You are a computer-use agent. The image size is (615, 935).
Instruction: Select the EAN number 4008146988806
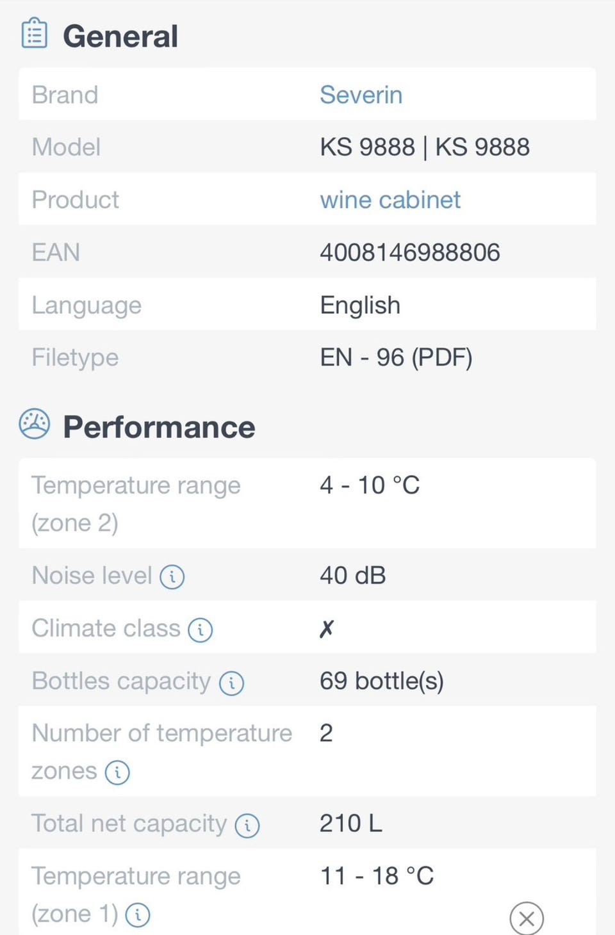pyautogui.click(x=409, y=252)
